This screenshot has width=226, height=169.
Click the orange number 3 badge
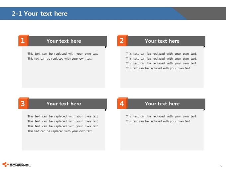(23, 103)
